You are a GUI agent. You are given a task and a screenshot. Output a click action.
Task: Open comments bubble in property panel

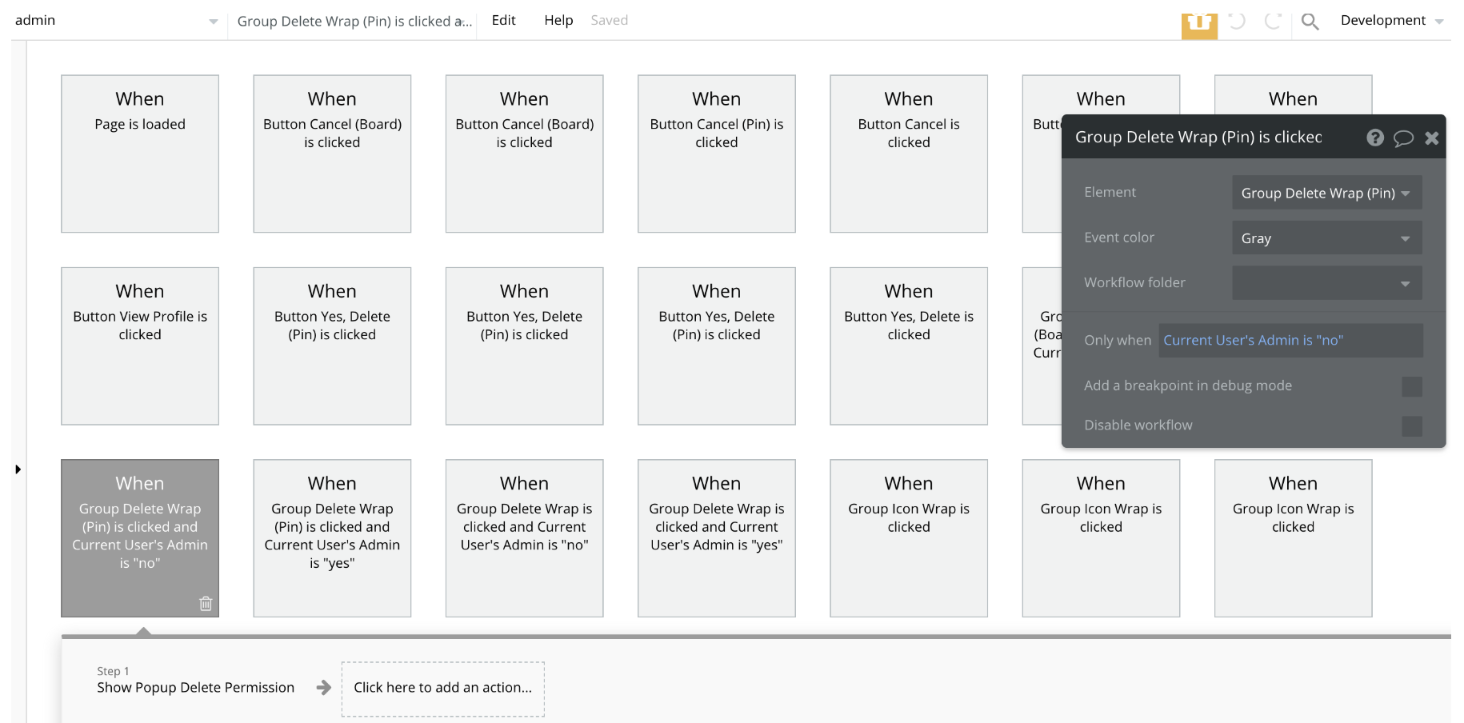[1403, 138]
